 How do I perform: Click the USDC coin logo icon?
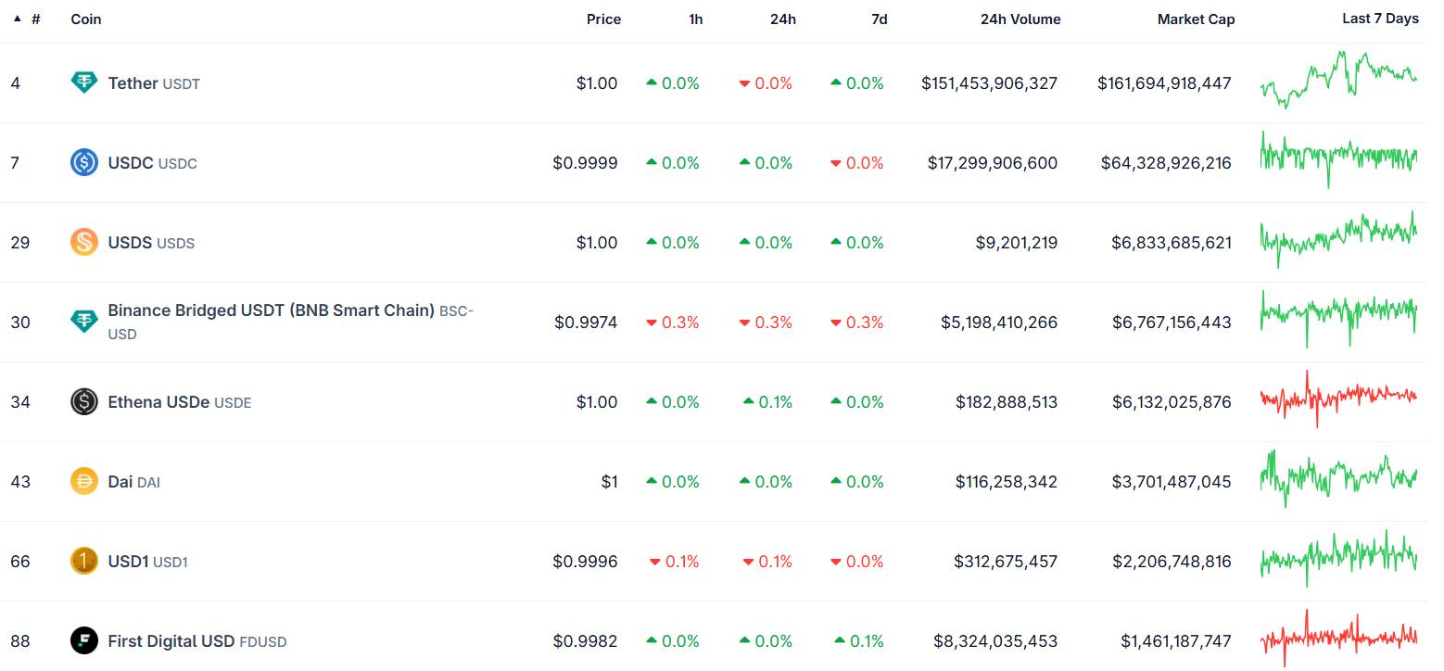point(84,163)
